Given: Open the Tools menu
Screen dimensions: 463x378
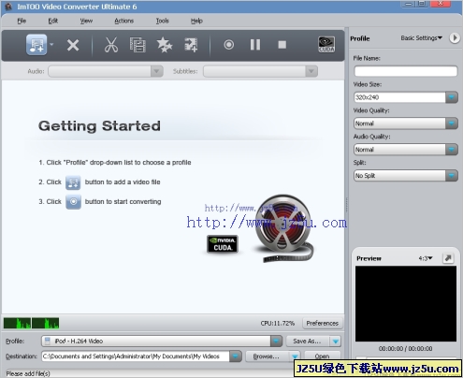Looking at the screenshot, I should click(x=162, y=21).
